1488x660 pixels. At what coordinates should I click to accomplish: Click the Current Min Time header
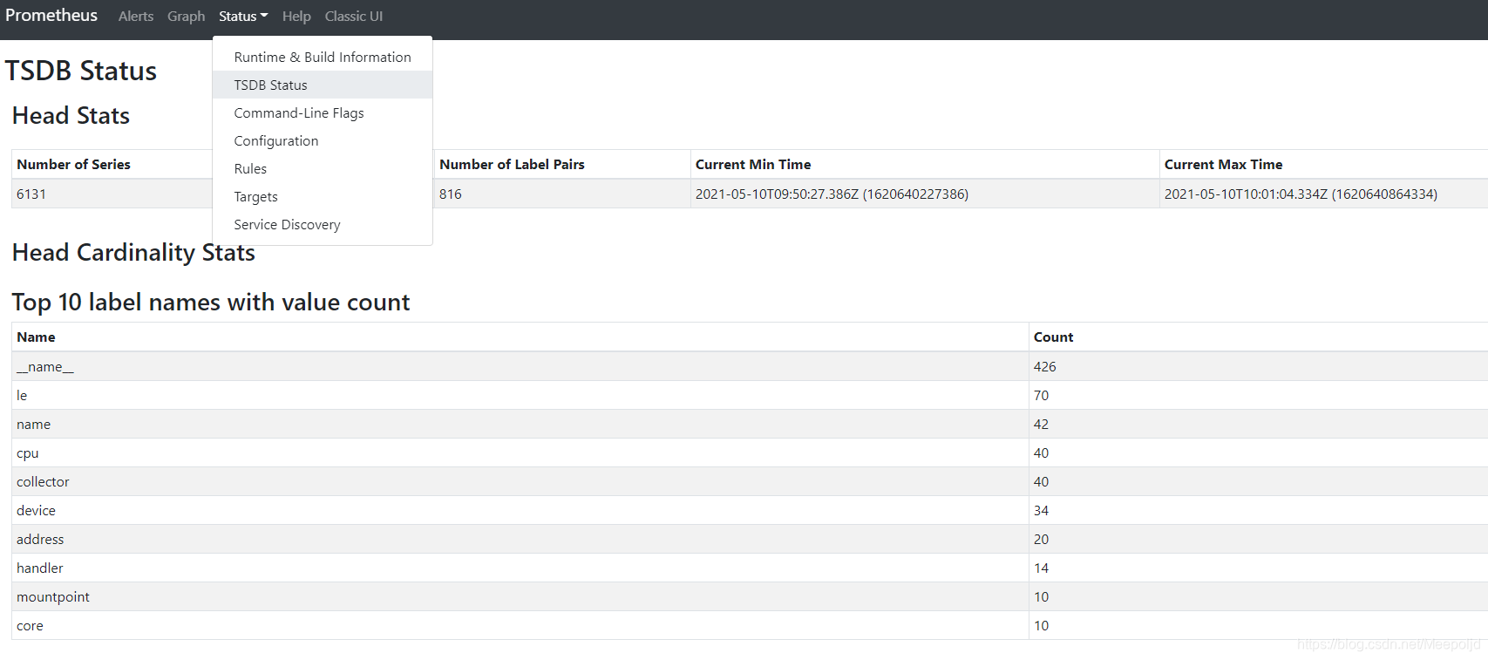(x=753, y=164)
